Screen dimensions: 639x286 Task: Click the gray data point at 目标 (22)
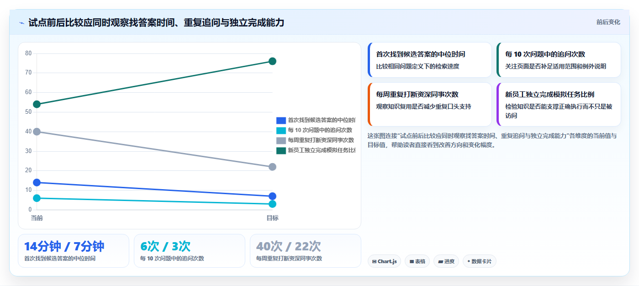pos(272,167)
